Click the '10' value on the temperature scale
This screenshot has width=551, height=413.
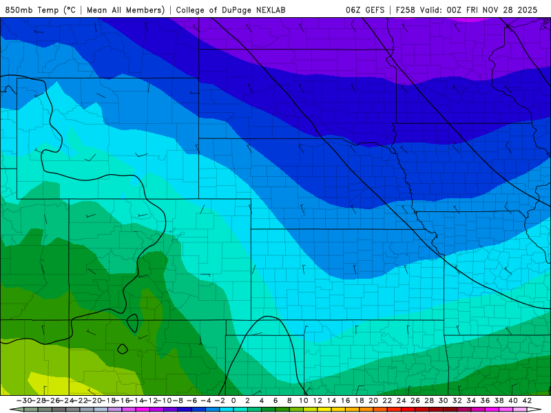point(303,401)
